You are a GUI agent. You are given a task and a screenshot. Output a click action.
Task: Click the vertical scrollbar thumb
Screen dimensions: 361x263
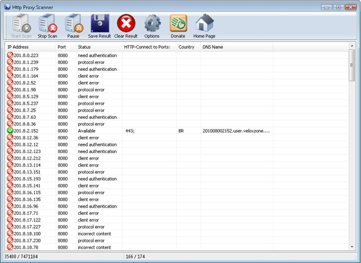(x=352, y=65)
